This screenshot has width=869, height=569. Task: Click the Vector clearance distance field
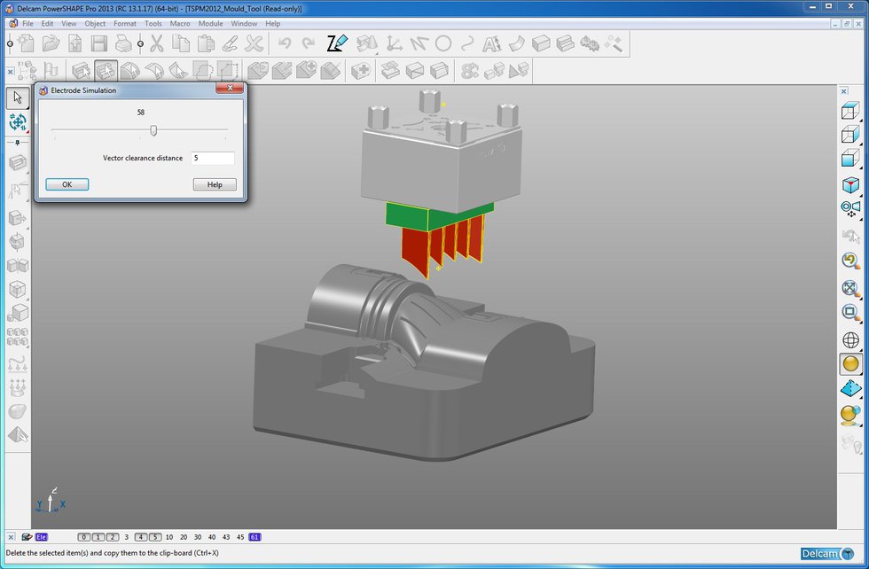coord(213,158)
